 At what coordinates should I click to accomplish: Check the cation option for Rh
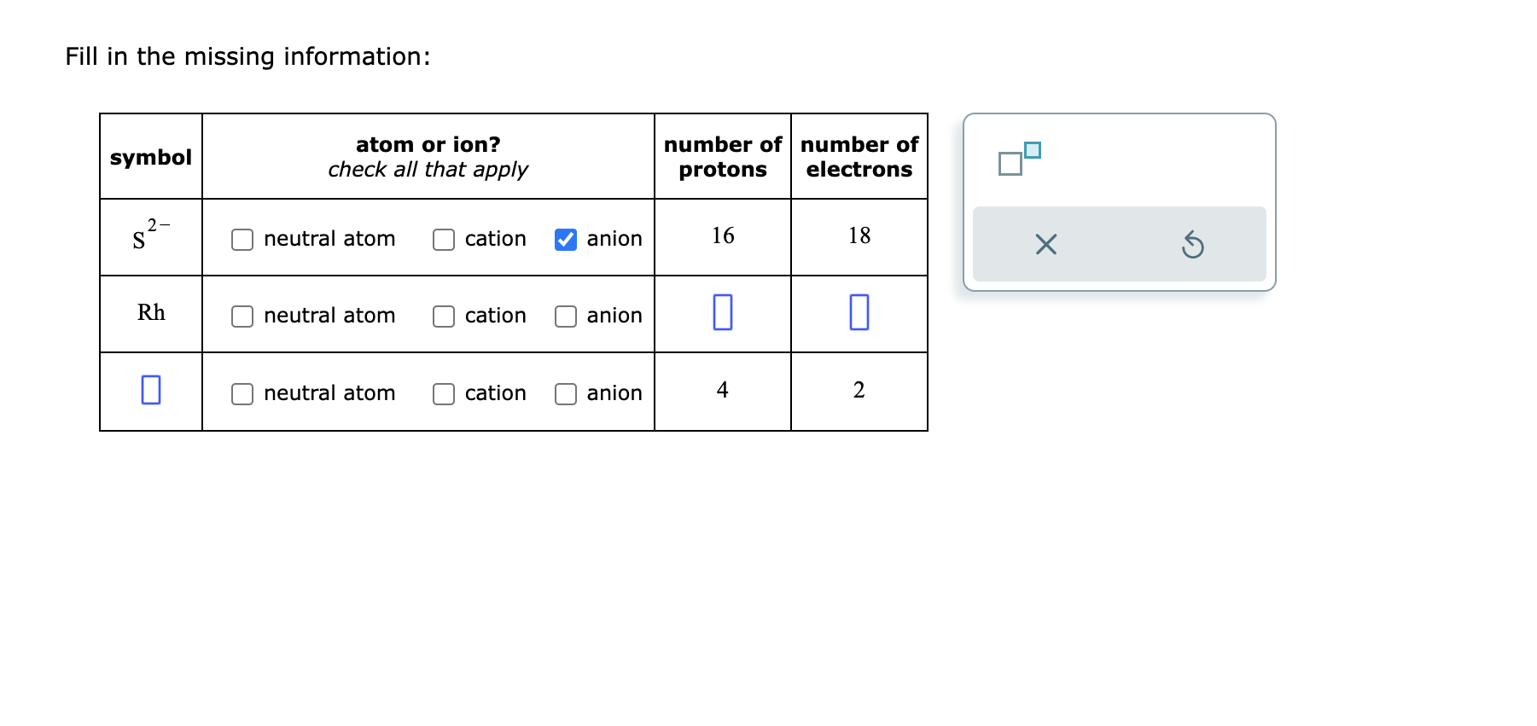point(444,317)
